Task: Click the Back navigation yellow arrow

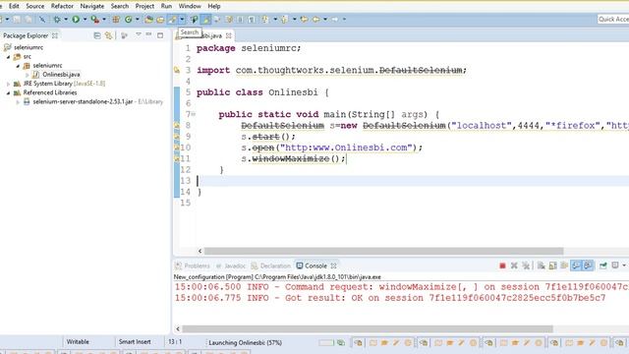Action: pyautogui.click(x=316, y=19)
